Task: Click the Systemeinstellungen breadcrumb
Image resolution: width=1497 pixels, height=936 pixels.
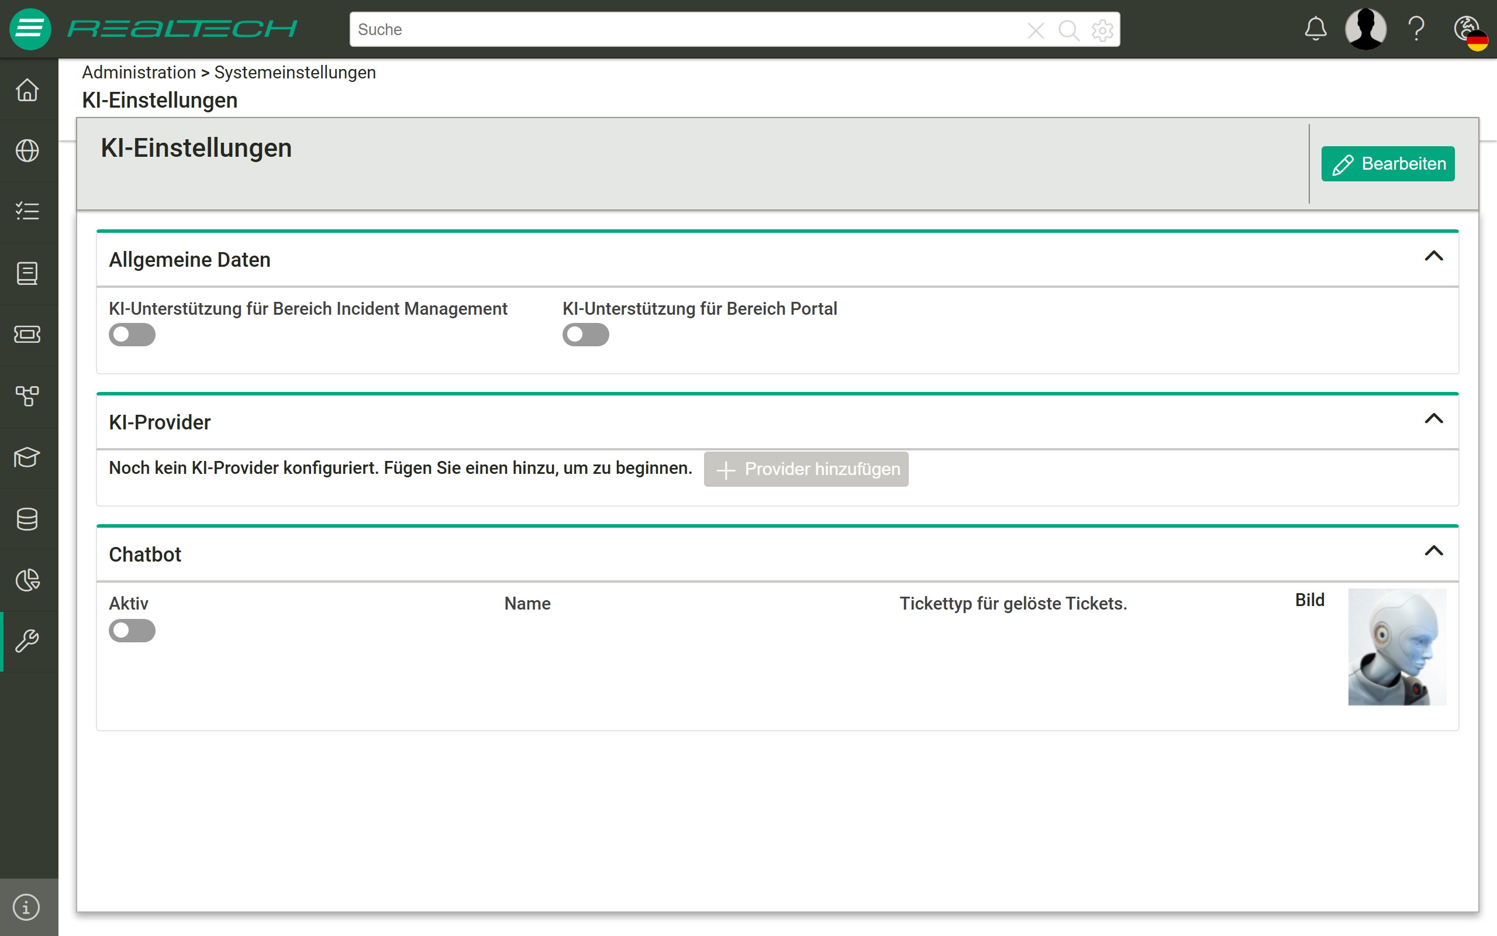Action: click(295, 73)
